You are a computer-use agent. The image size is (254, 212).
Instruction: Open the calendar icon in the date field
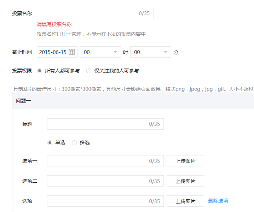[71, 52]
